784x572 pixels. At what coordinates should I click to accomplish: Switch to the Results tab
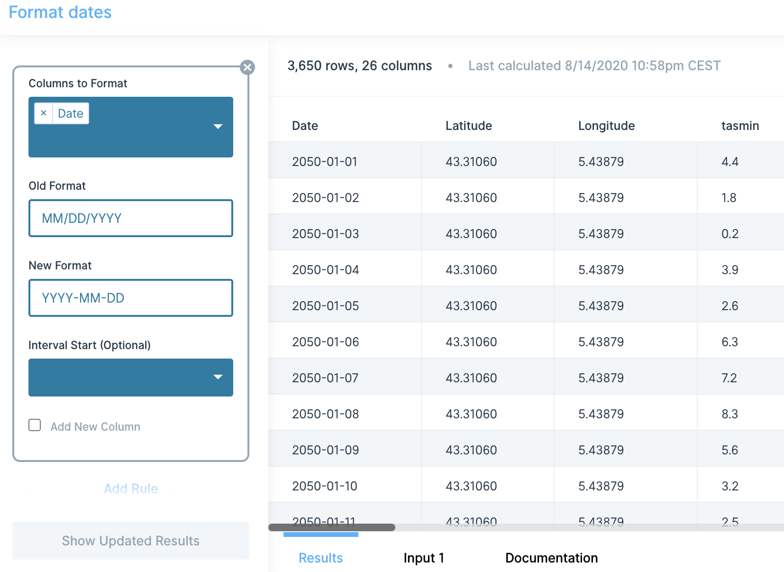(x=321, y=558)
